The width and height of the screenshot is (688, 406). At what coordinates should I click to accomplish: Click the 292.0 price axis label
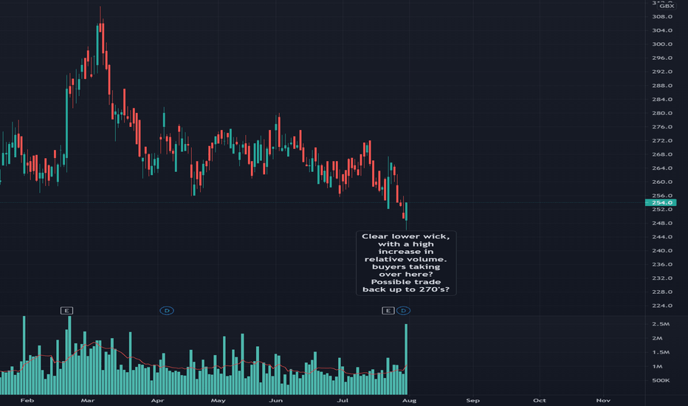(x=662, y=72)
